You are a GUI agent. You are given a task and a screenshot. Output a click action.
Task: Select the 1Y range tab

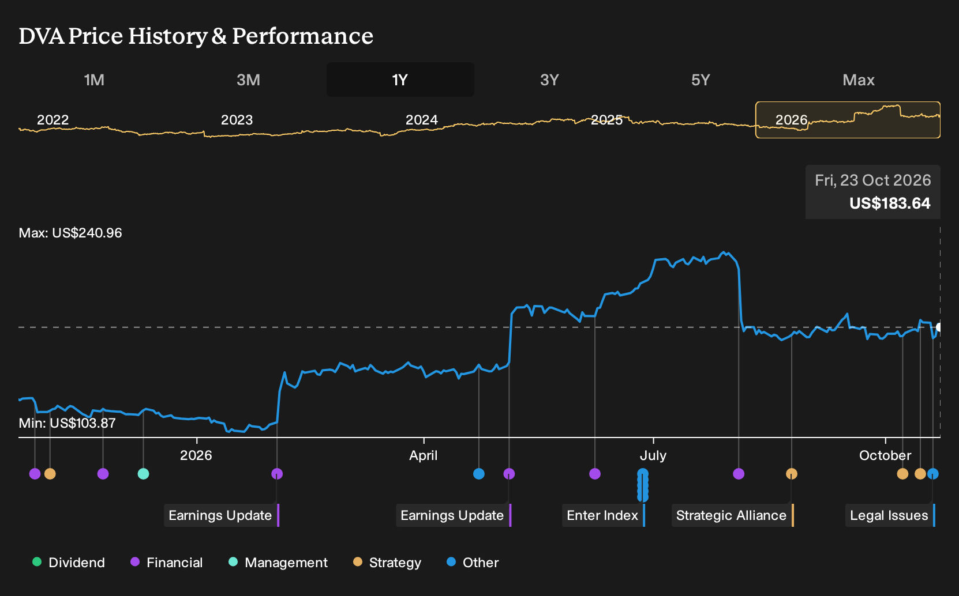pos(400,80)
